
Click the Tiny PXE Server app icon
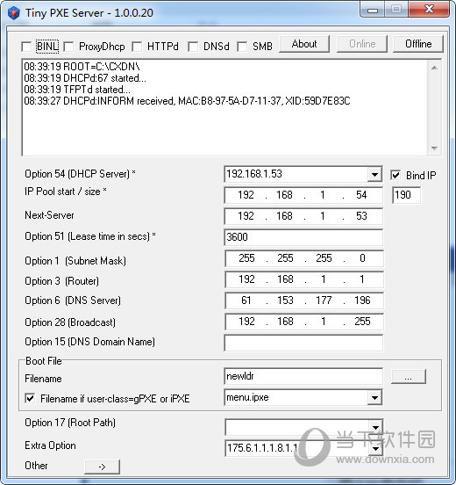point(13,13)
